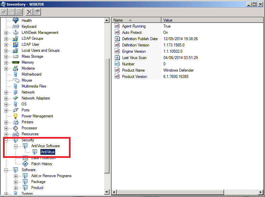Select the Motherboard tree item
Image resolution: width=265 pixels, height=197 pixels.
click(31, 74)
